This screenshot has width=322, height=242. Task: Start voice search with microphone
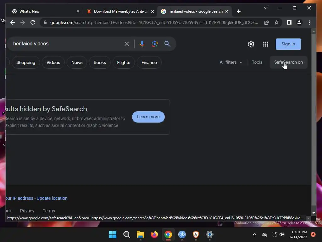pos(142,43)
